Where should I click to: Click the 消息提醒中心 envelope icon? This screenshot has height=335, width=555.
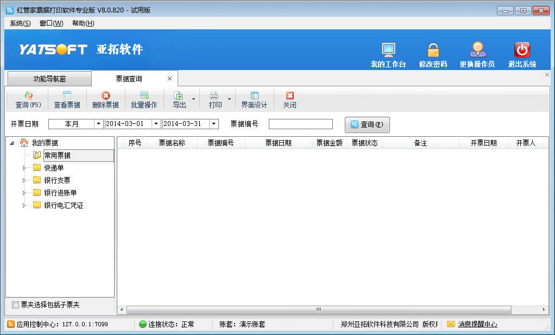click(x=451, y=324)
